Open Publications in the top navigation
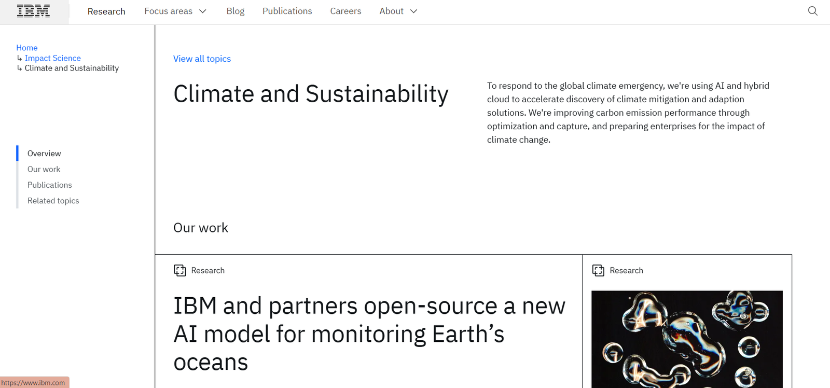830x388 pixels. (x=287, y=11)
